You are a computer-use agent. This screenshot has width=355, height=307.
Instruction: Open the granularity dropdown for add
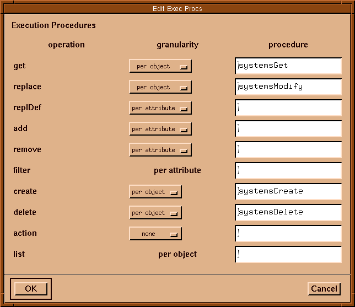click(160, 129)
